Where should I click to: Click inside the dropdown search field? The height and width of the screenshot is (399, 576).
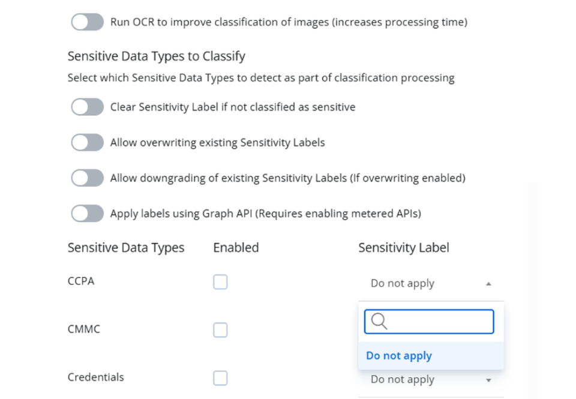pyautogui.click(x=429, y=321)
